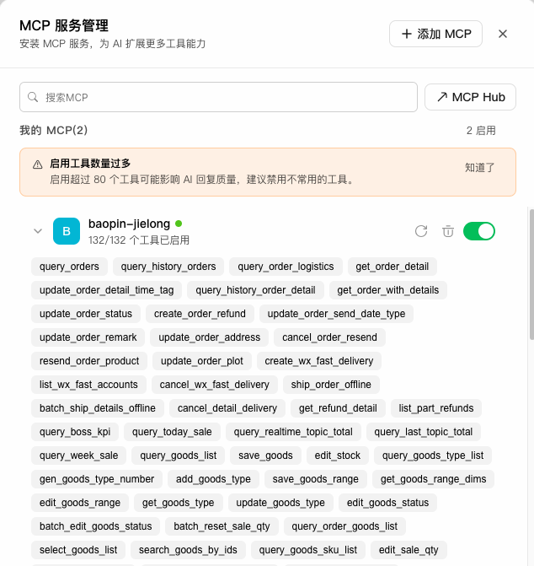The height and width of the screenshot is (566, 534).
Task: Click the baopin-jielong server name
Action: coord(129,224)
